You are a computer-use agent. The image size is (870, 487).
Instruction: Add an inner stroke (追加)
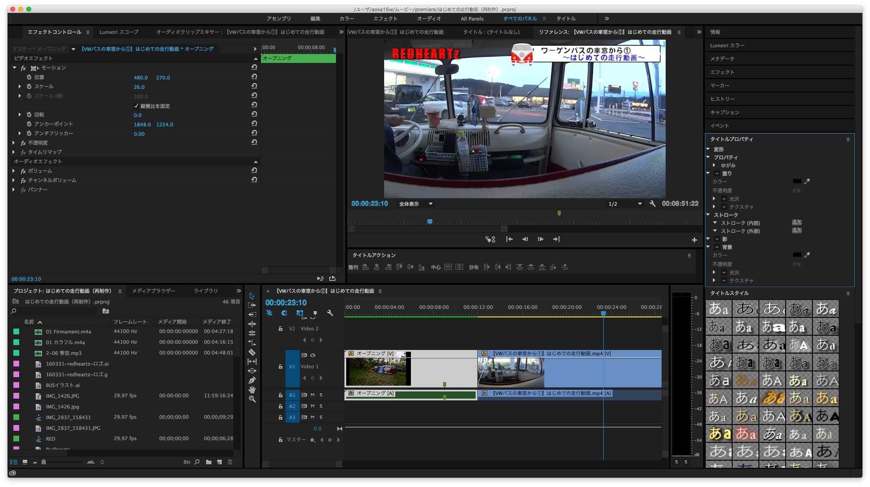click(797, 222)
